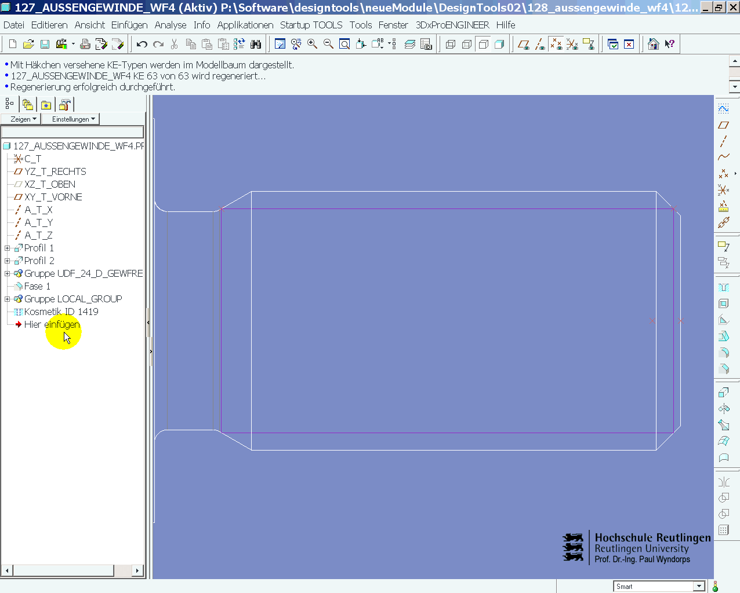Open save-a-copy dropdown arrow in toolbar

tap(73, 44)
